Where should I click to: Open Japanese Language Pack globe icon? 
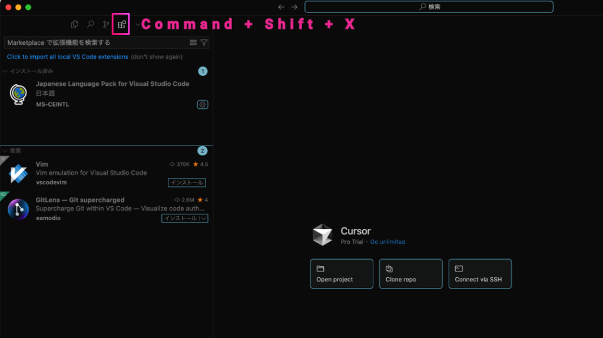pos(18,94)
